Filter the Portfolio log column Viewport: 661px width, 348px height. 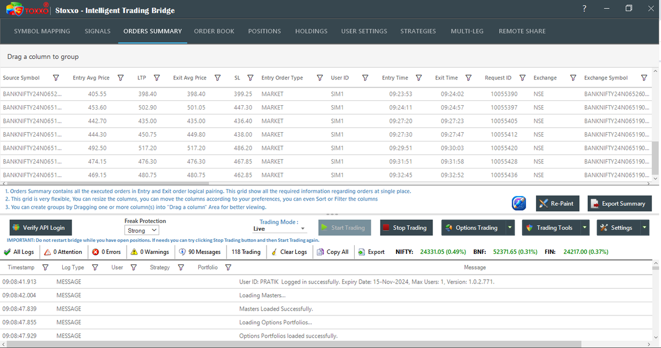(228, 267)
